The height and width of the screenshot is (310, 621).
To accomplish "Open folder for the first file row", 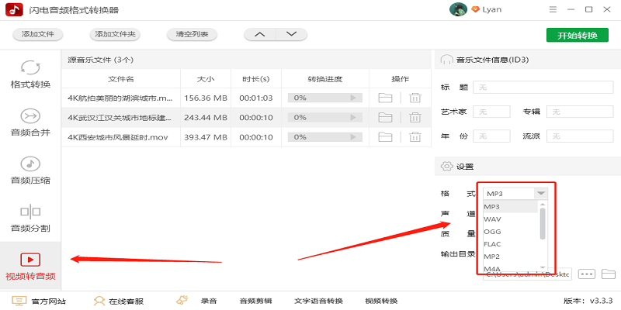I will [385, 98].
